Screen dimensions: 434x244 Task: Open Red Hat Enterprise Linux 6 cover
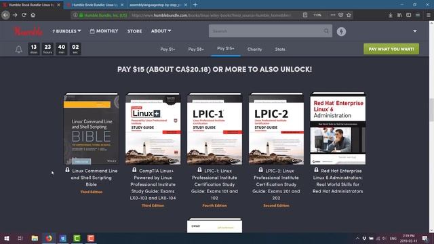pos(338,129)
